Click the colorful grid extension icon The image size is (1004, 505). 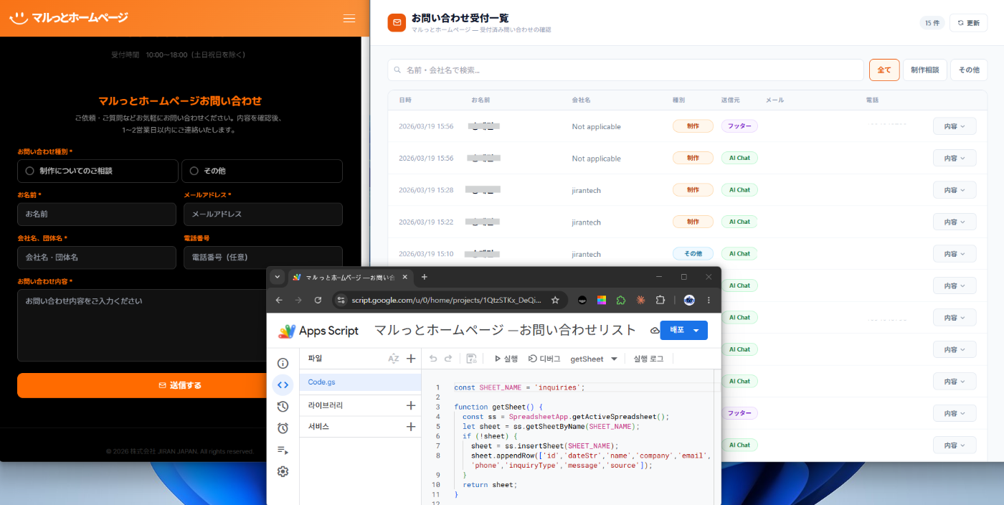click(x=602, y=300)
